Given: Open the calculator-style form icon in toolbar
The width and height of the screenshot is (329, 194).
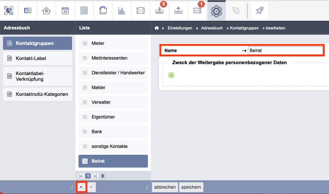Looking at the screenshot, I should 84,11.
